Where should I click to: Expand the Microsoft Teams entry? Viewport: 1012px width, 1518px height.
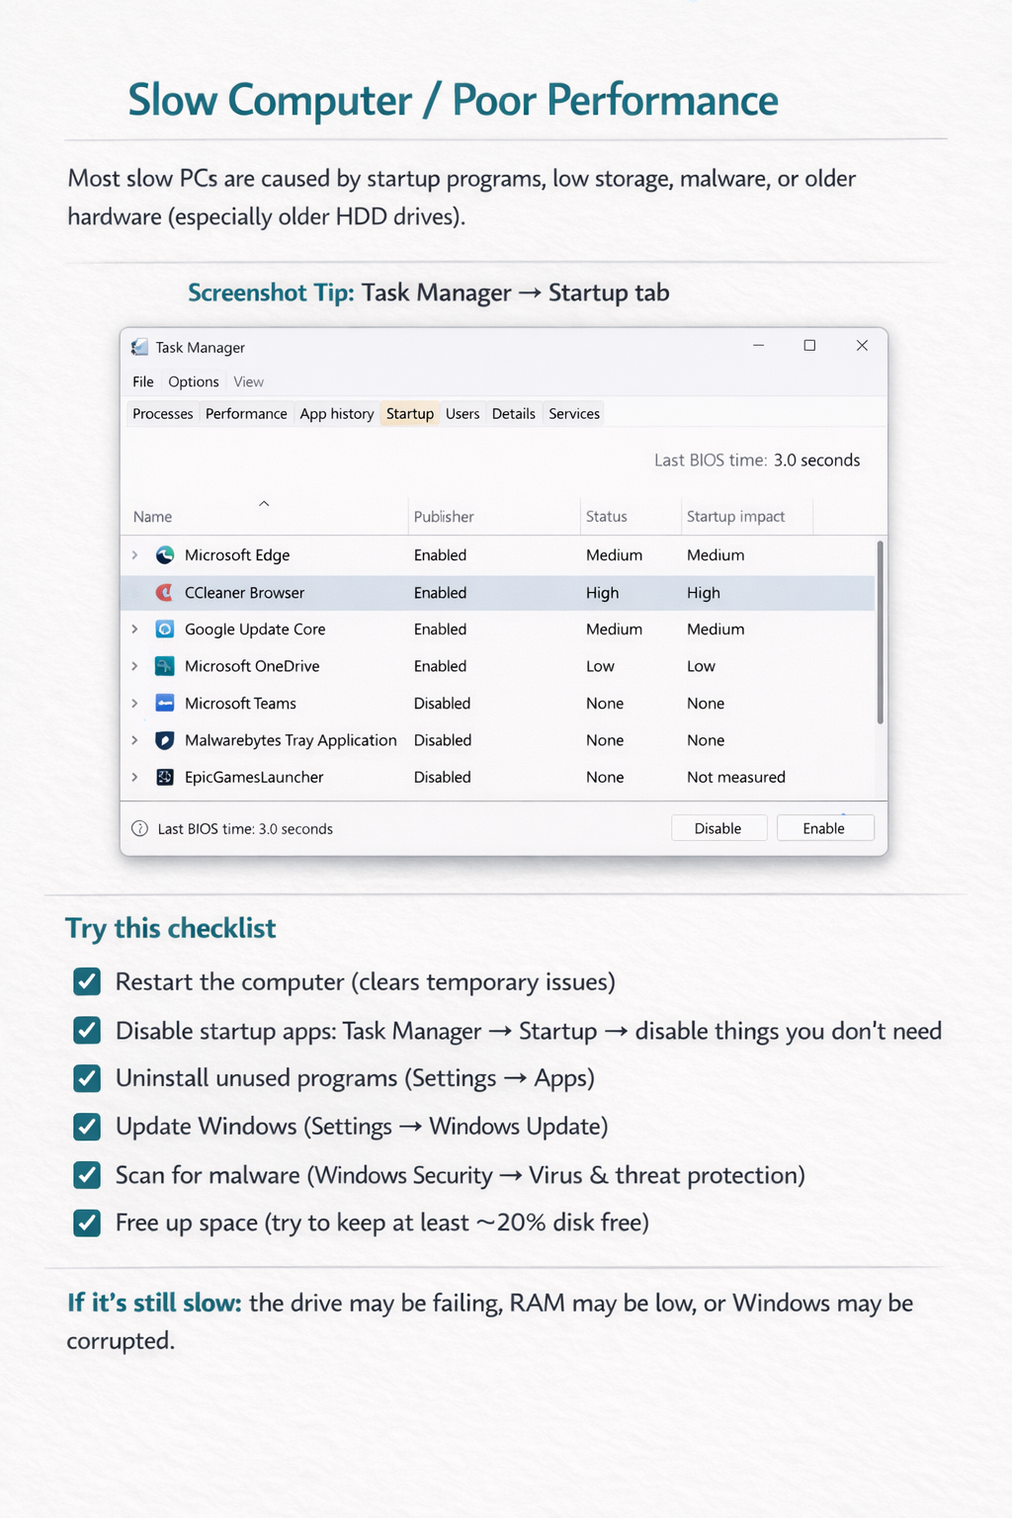point(135,703)
